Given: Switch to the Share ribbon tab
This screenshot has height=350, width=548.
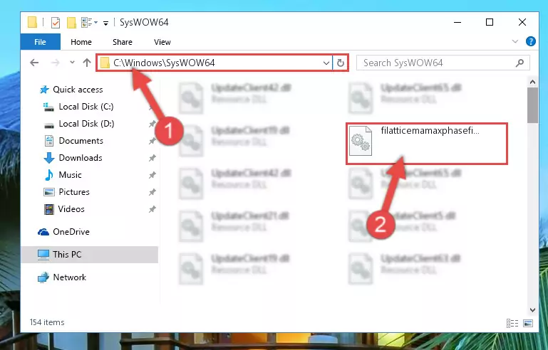Looking at the screenshot, I should point(123,42).
